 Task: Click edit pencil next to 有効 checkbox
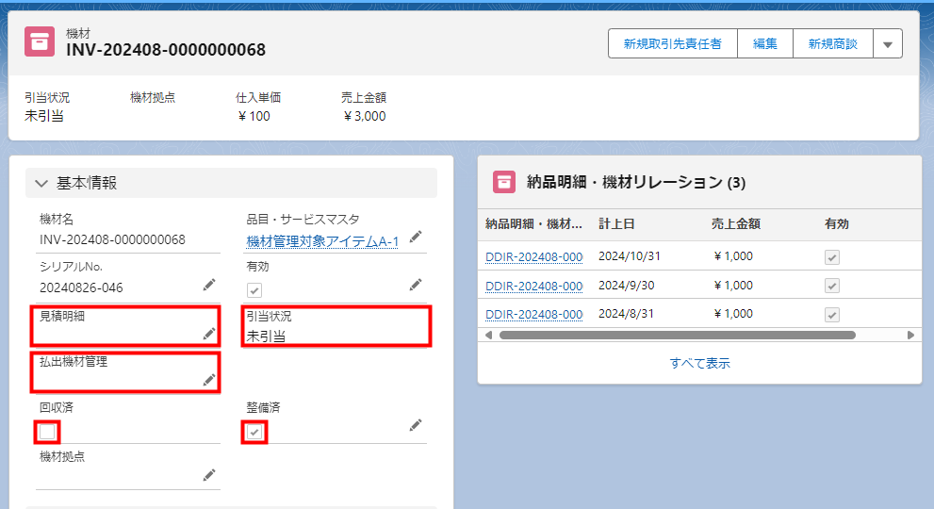416,285
